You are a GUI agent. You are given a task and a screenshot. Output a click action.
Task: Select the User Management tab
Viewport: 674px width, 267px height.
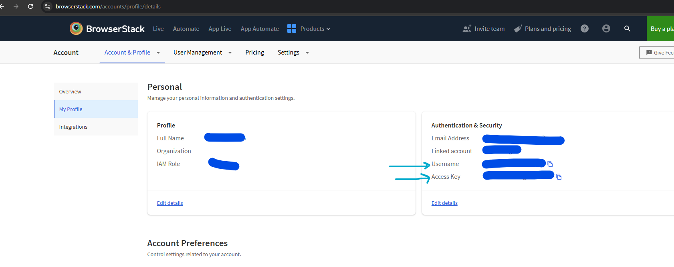tap(198, 53)
